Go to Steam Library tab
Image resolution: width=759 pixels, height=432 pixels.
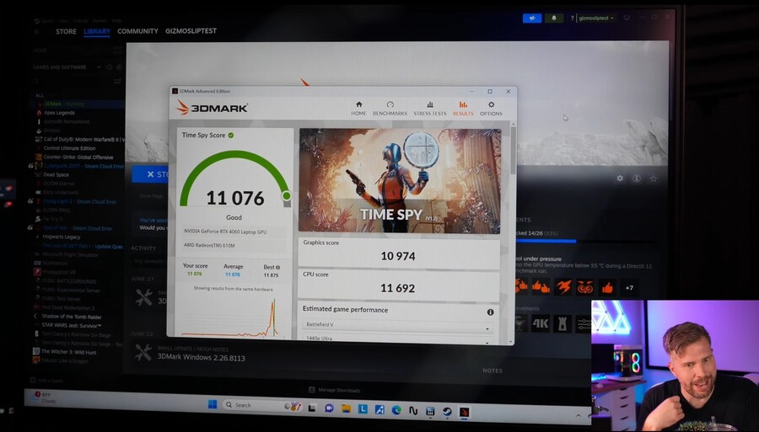click(97, 31)
